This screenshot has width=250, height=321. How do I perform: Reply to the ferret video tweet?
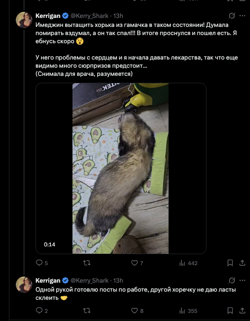(x=39, y=263)
